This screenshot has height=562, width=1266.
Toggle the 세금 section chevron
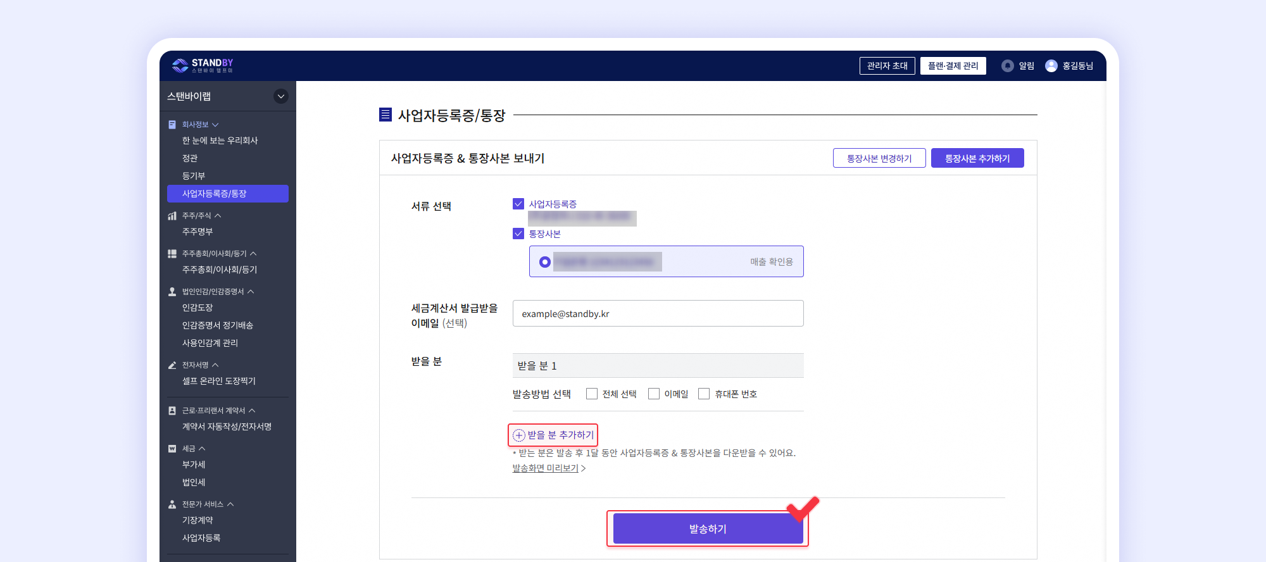coord(202,449)
